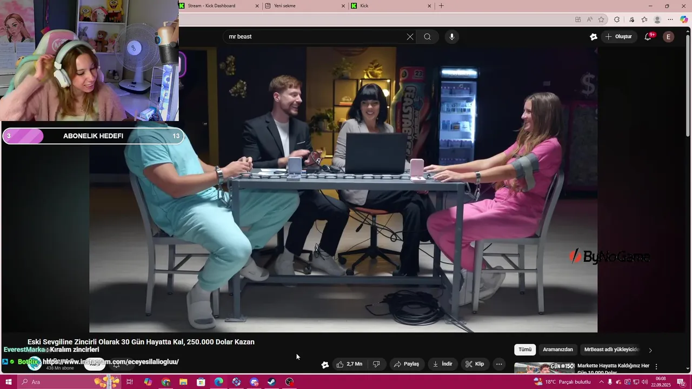
Task: Open the Windows notification center
Action: [681, 382]
